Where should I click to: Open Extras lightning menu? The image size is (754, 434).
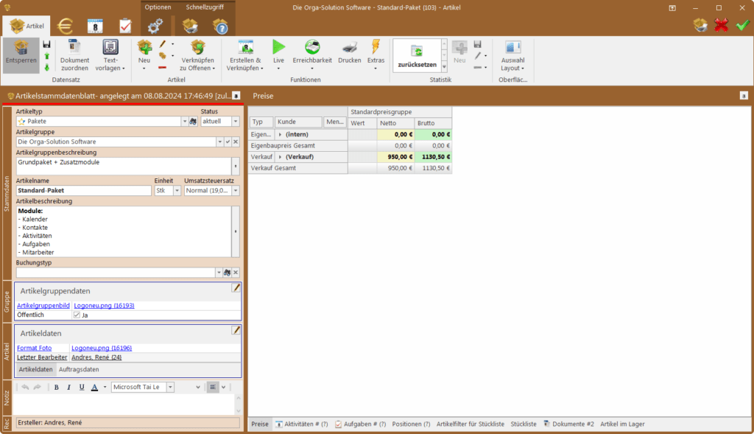(376, 55)
